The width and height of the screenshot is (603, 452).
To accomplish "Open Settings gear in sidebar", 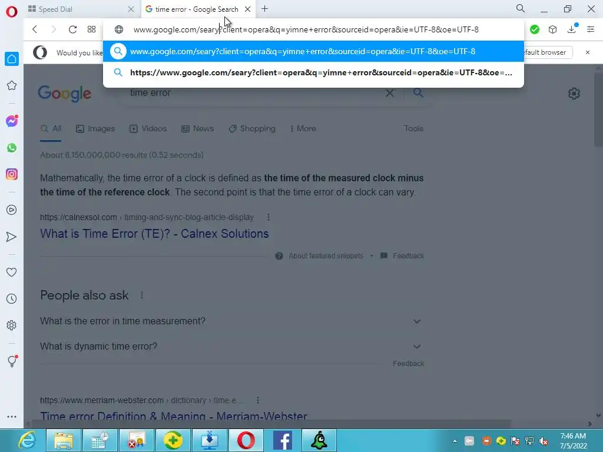I will [x=12, y=325].
